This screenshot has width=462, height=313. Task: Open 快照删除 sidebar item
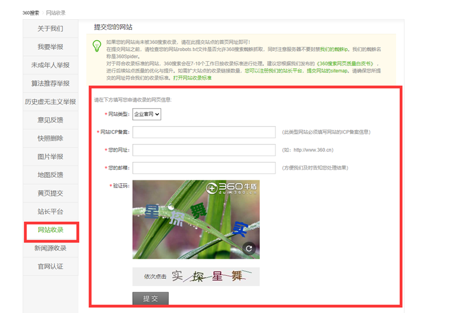[50, 138]
